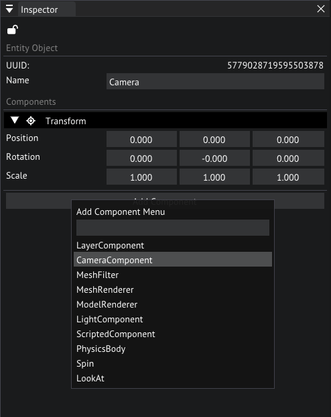Add a PhysicsBody component

[173, 349]
